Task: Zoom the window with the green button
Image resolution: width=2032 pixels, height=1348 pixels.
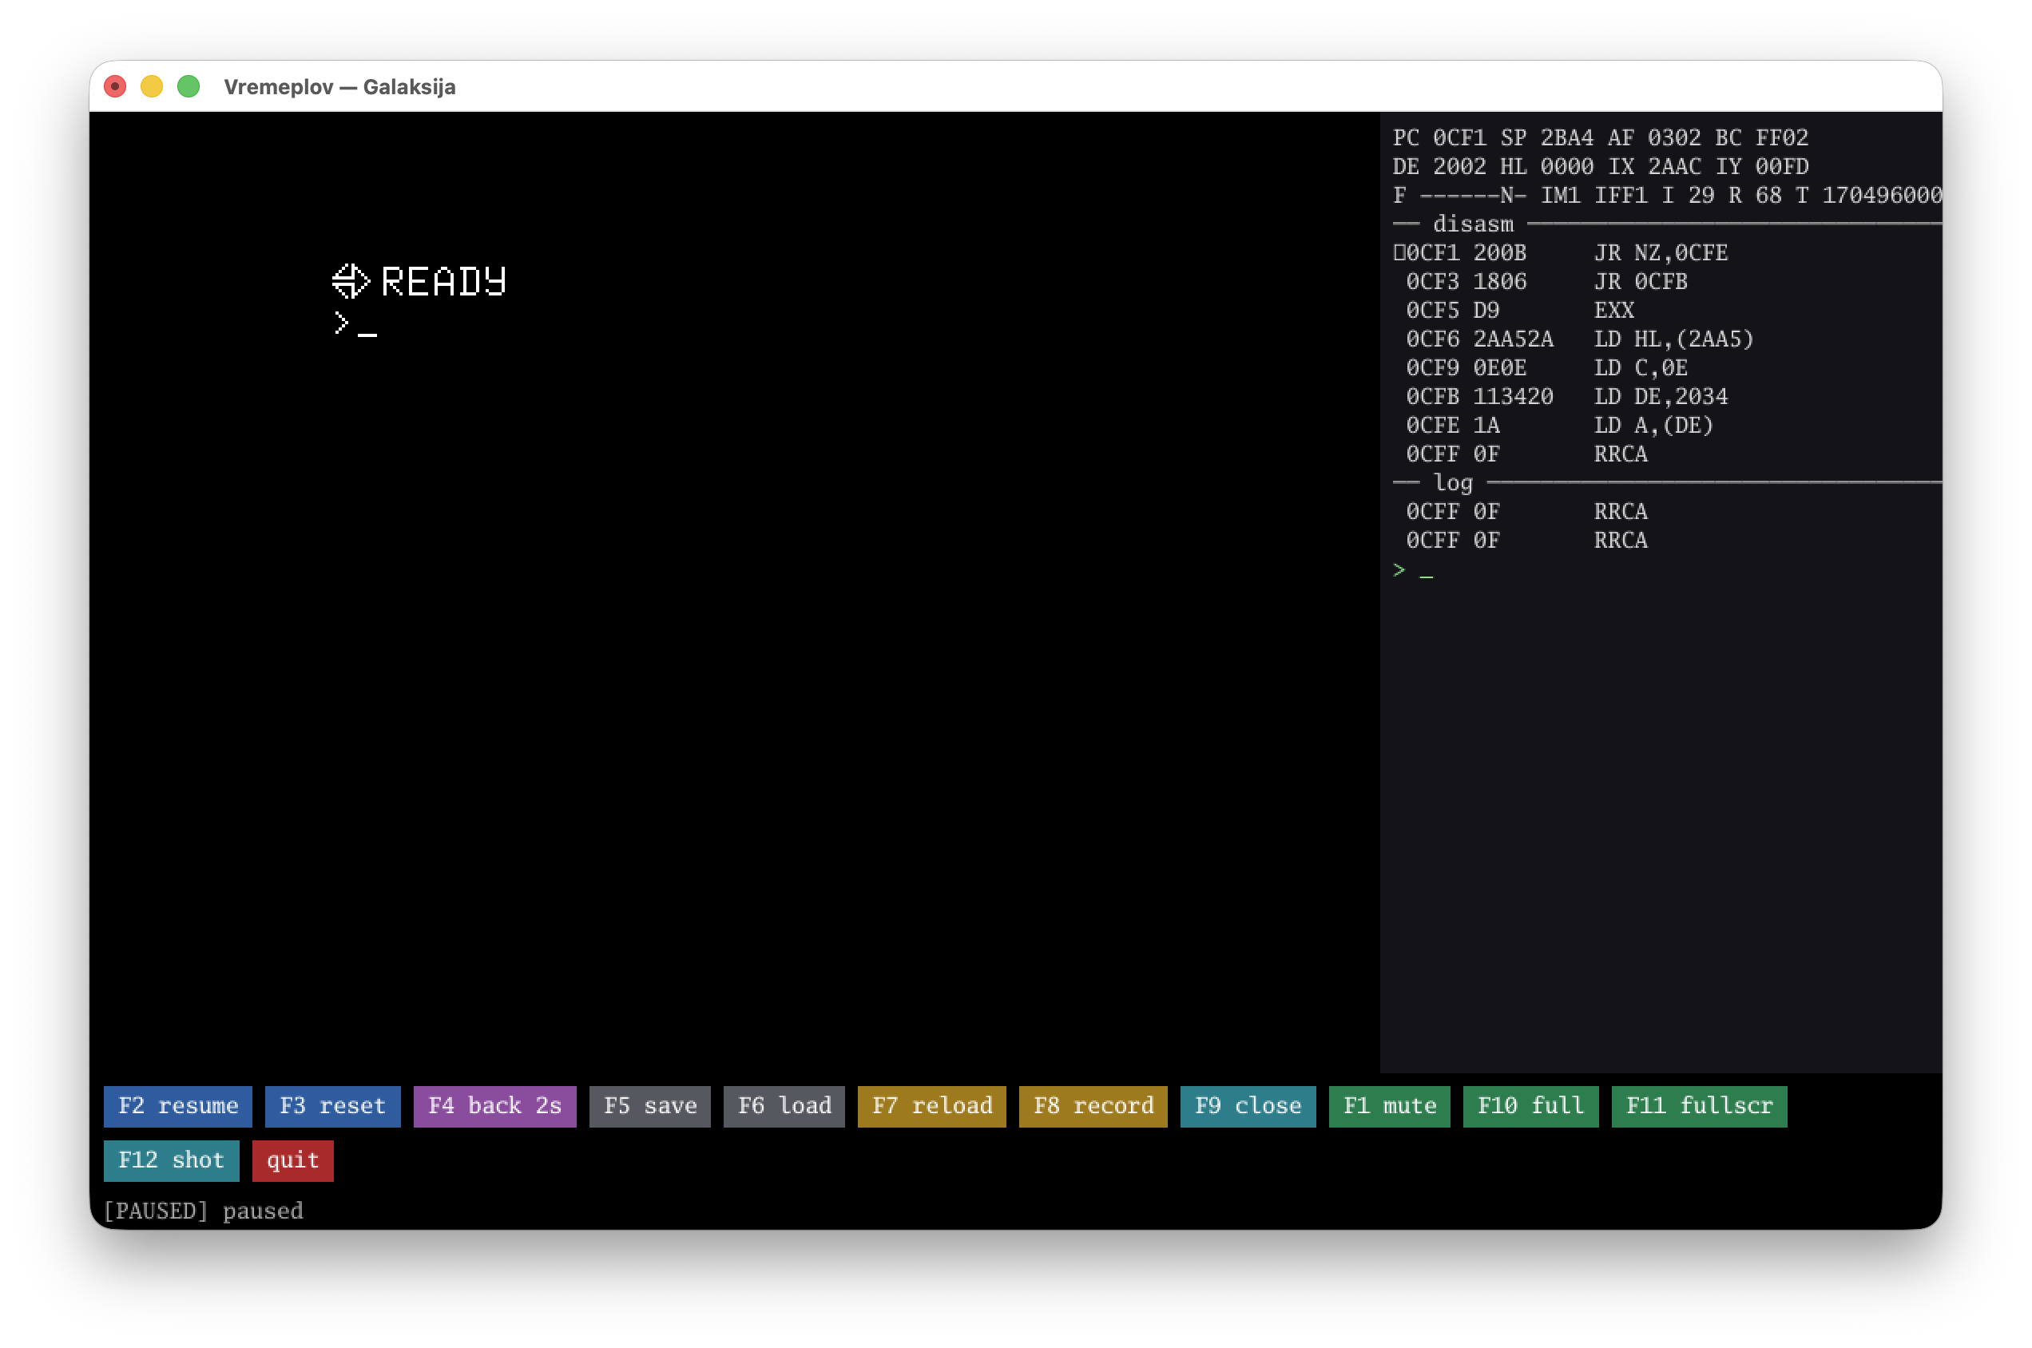Action: (x=189, y=87)
